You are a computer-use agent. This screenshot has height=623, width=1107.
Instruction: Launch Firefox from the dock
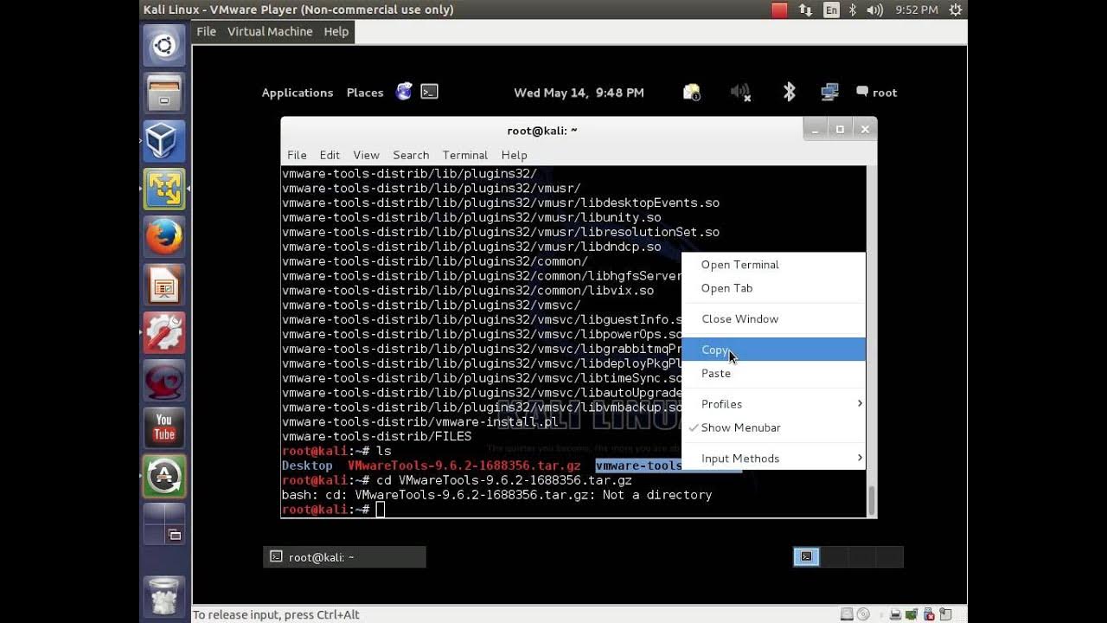pos(164,236)
